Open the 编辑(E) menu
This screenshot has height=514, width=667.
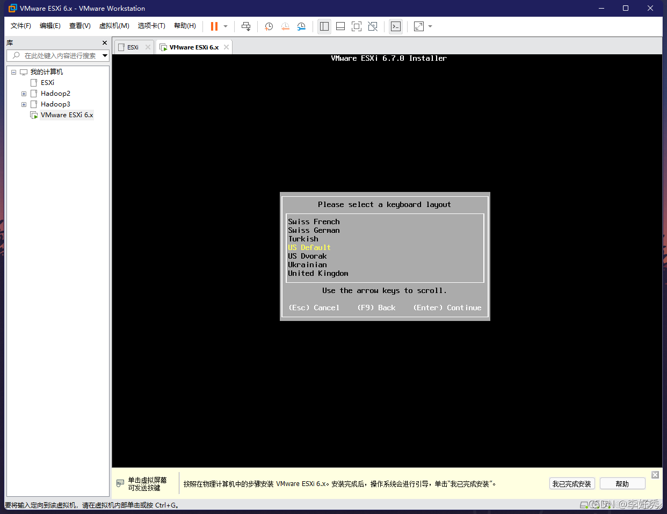pos(50,26)
